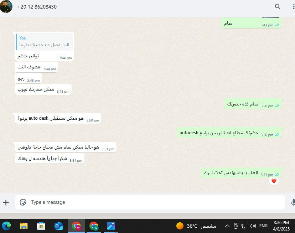Click the plus attach icon
The image size is (295, 233).
click(x=6, y=202)
